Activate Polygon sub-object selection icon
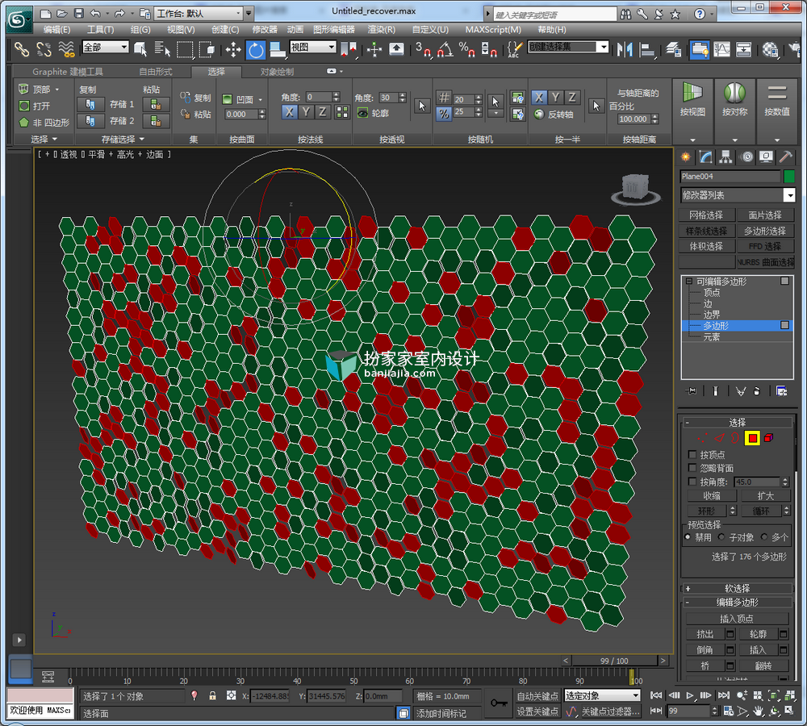This screenshot has width=807, height=726. (752, 438)
